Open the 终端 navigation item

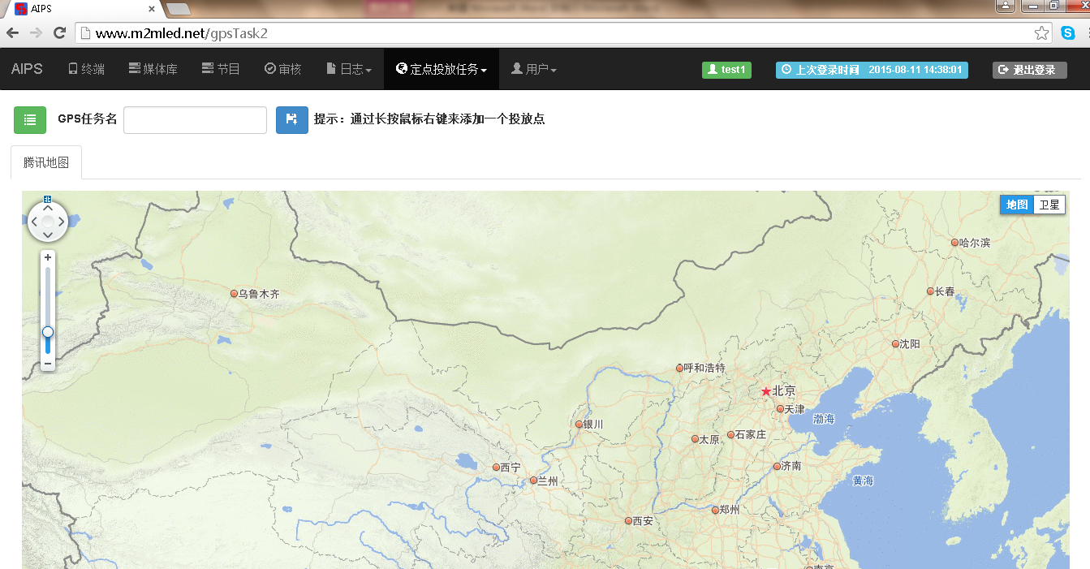point(86,70)
